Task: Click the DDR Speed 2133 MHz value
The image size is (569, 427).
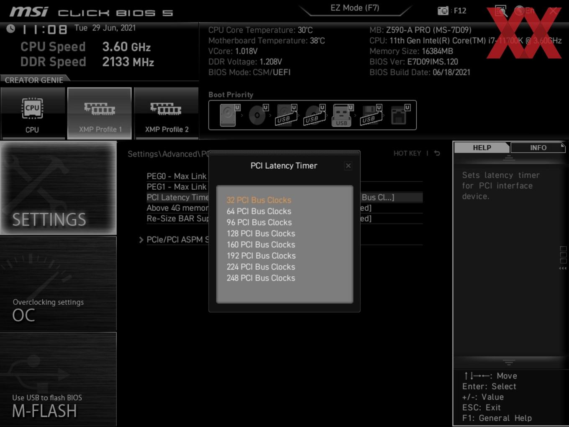Action: coord(128,62)
